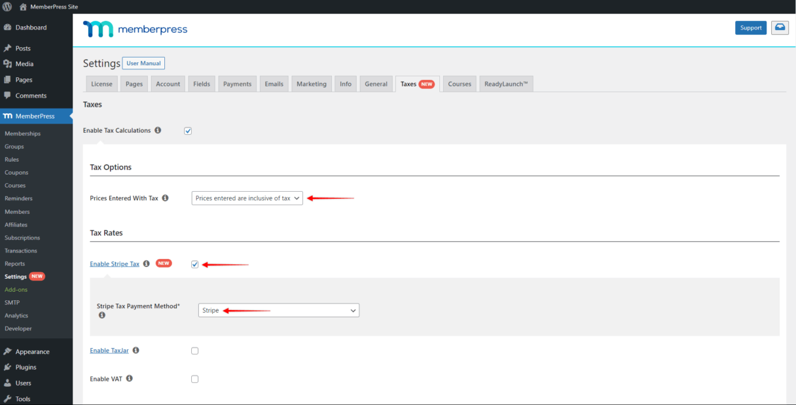796x405 pixels.
Task: Click the Appearance paintbrush icon
Action: pyautogui.click(x=7, y=351)
